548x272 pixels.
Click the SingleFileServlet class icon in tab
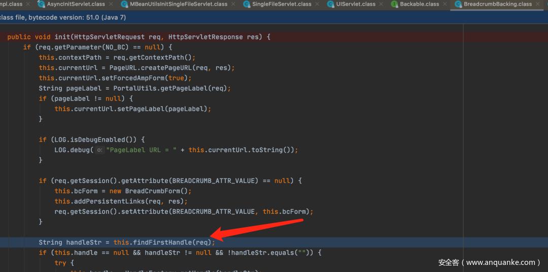point(247,4)
